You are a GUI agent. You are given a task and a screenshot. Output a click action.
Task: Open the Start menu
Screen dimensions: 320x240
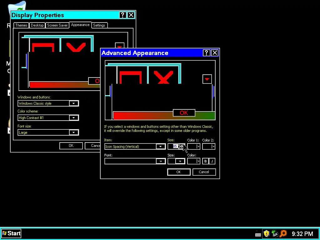pyautogui.click(x=11, y=233)
